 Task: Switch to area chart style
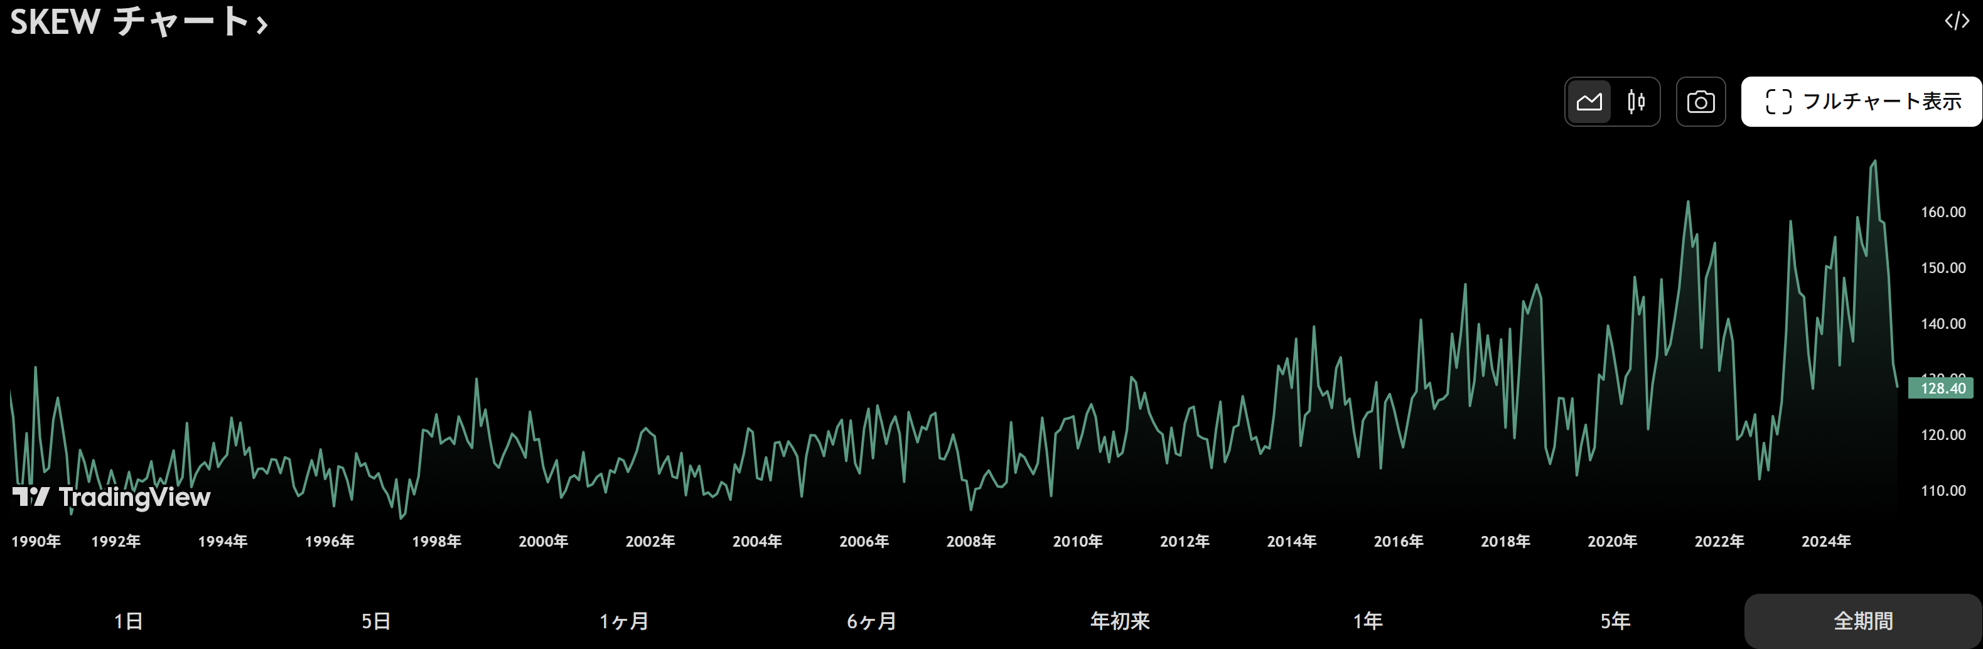[1589, 102]
